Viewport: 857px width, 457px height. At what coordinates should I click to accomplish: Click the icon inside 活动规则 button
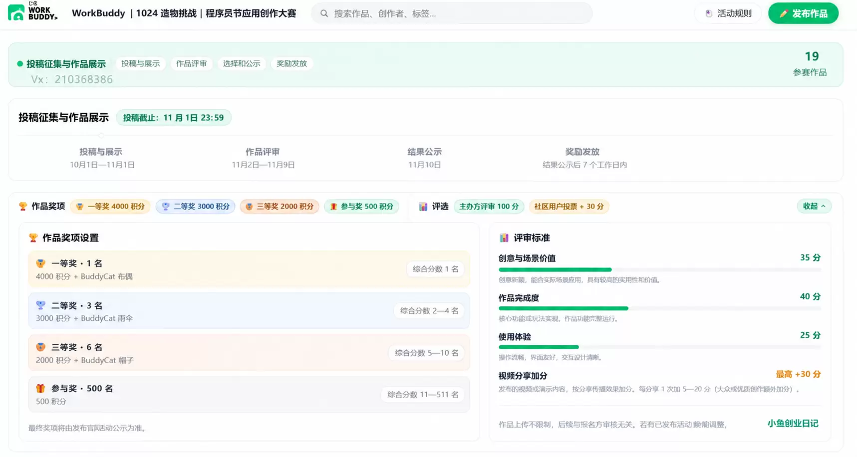(x=709, y=13)
